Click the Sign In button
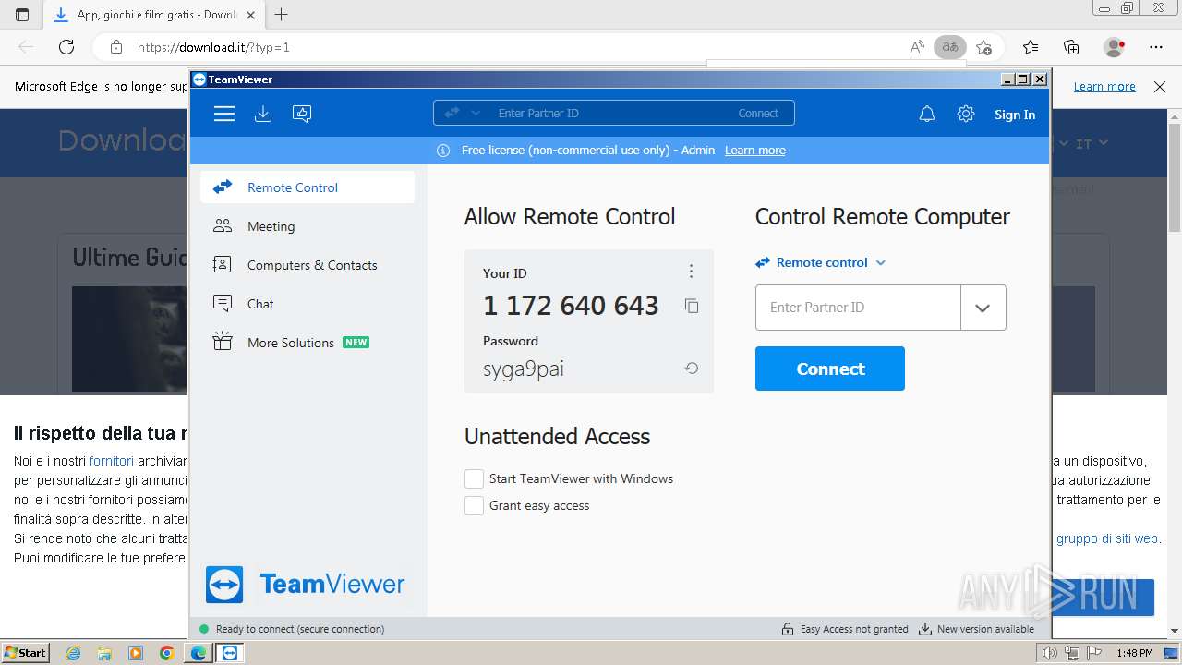 pos(1015,115)
